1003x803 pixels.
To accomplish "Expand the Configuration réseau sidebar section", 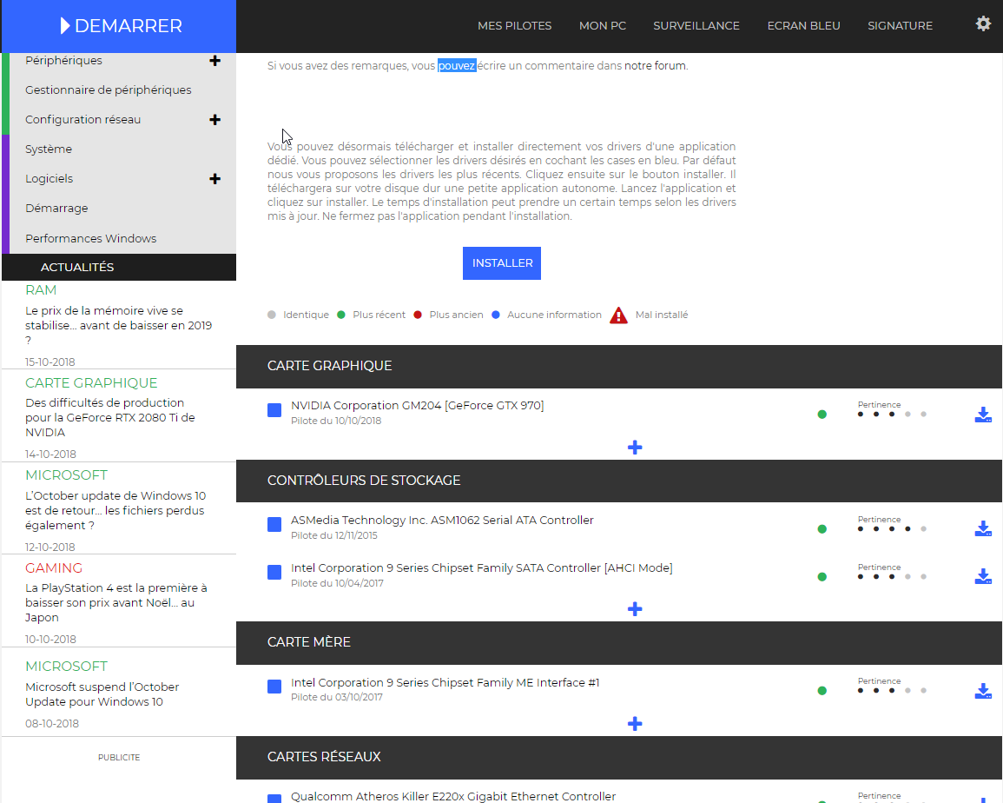I will pyautogui.click(x=215, y=120).
